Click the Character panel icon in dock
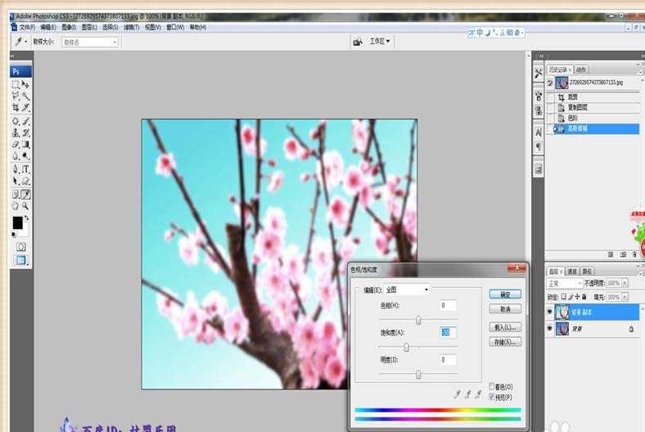The width and height of the screenshot is (645, 432). click(538, 132)
